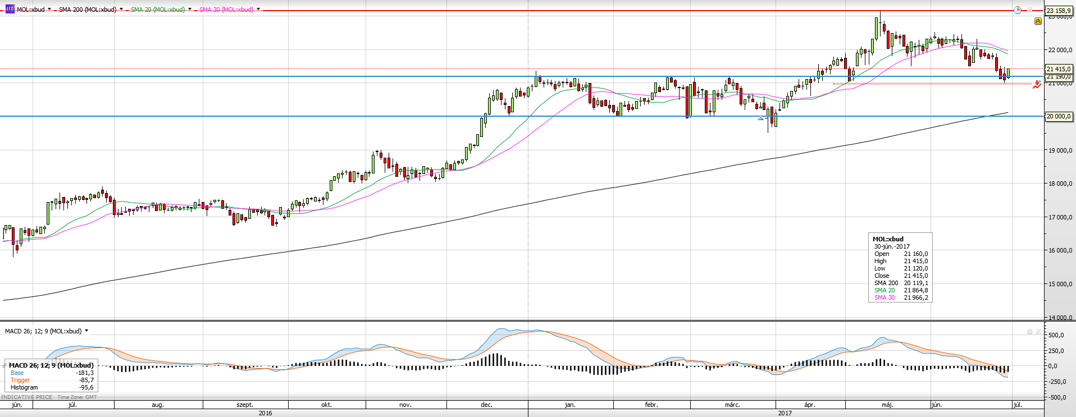Click the small minus icon on the red line
Image resolution: width=1076 pixels, height=417 pixels.
(x=1030, y=10)
